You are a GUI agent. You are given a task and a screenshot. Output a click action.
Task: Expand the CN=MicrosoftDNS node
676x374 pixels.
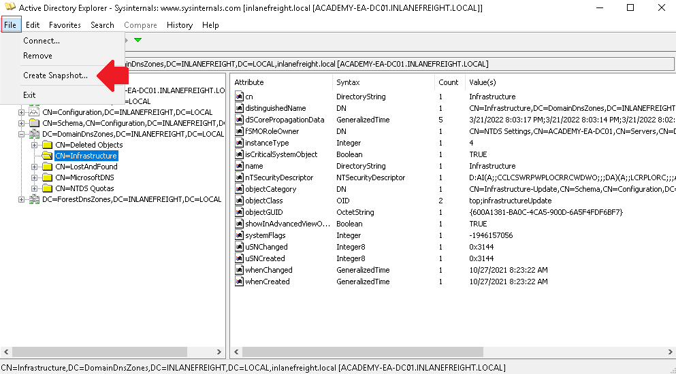point(35,177)
